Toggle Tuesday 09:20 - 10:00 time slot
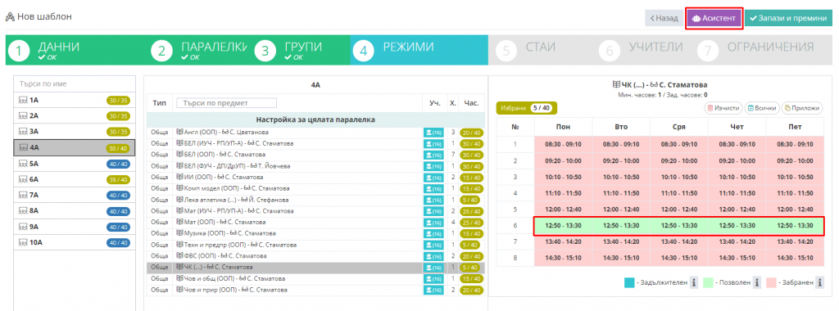839x311 pixels. pos(621,160)
